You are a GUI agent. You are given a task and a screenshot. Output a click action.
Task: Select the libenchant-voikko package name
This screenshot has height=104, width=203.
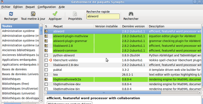66,60
